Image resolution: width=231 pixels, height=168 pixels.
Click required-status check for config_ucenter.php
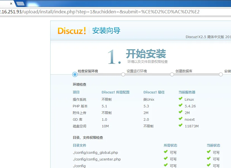(x=166, y=158)
